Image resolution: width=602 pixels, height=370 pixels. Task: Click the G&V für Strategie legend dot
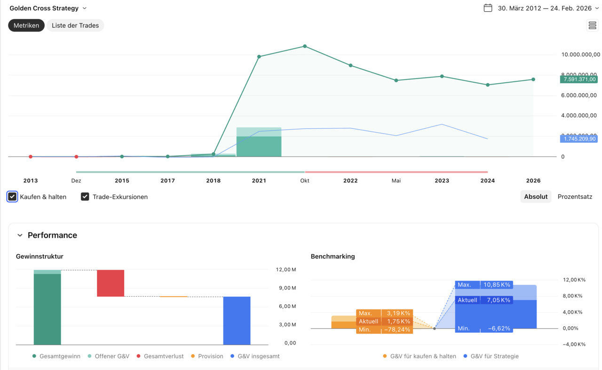pos(465,356)
